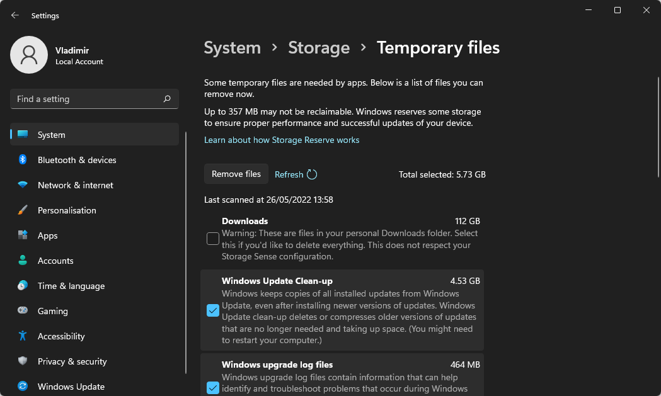Open Accounts settings
The width and height of the screenshot is (661, 396).
pos(95,261)
